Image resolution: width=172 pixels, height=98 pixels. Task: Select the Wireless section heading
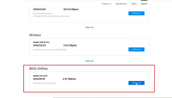pos(35,35)
